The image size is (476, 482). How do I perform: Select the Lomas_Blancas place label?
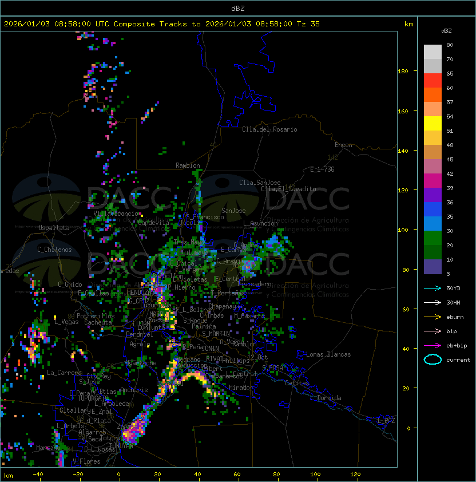click(x=328, y=354)
